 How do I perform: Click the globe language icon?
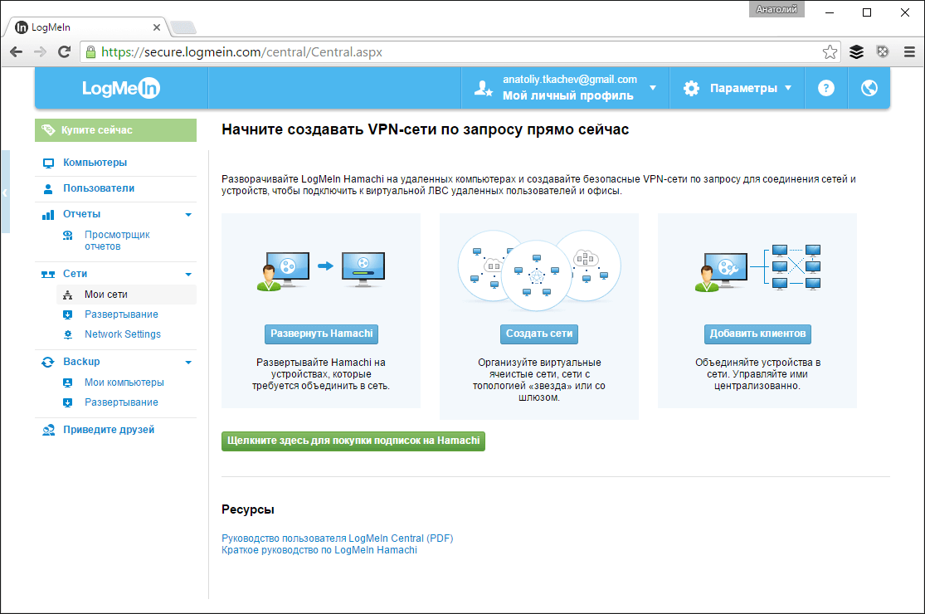869,88
